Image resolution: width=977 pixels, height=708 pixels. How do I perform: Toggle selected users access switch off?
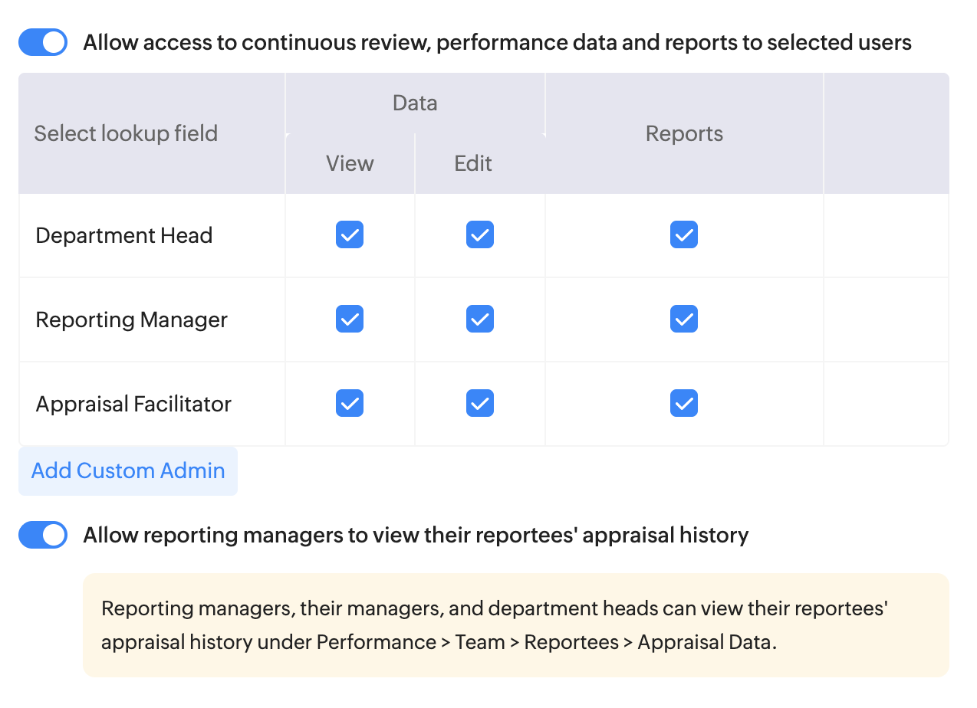[x=43, y=43]
